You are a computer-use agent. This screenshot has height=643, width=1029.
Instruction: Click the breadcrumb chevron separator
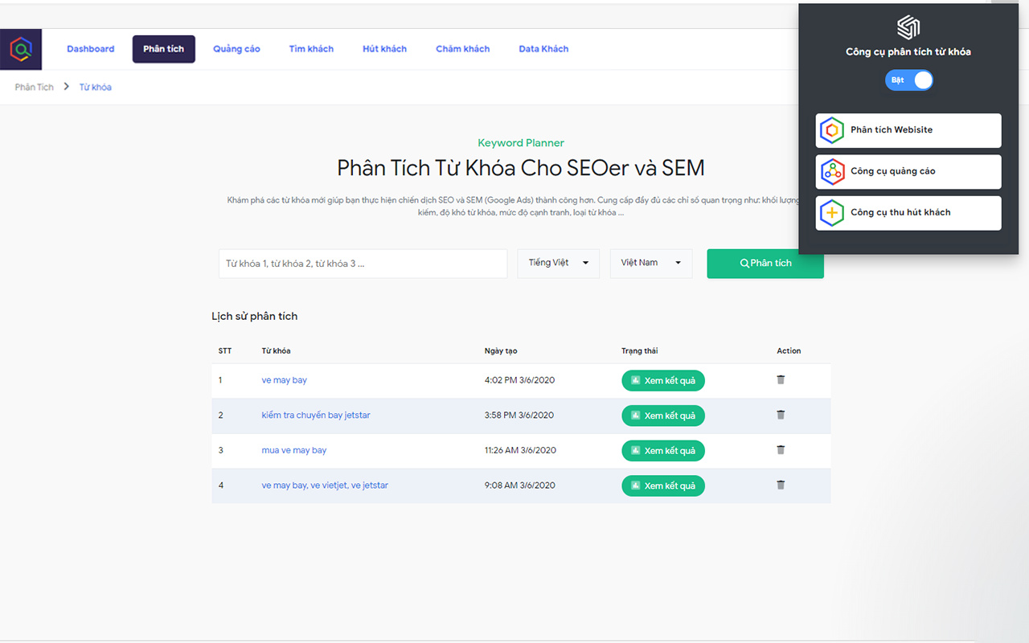pyautogui.click(x=67, y=87)
